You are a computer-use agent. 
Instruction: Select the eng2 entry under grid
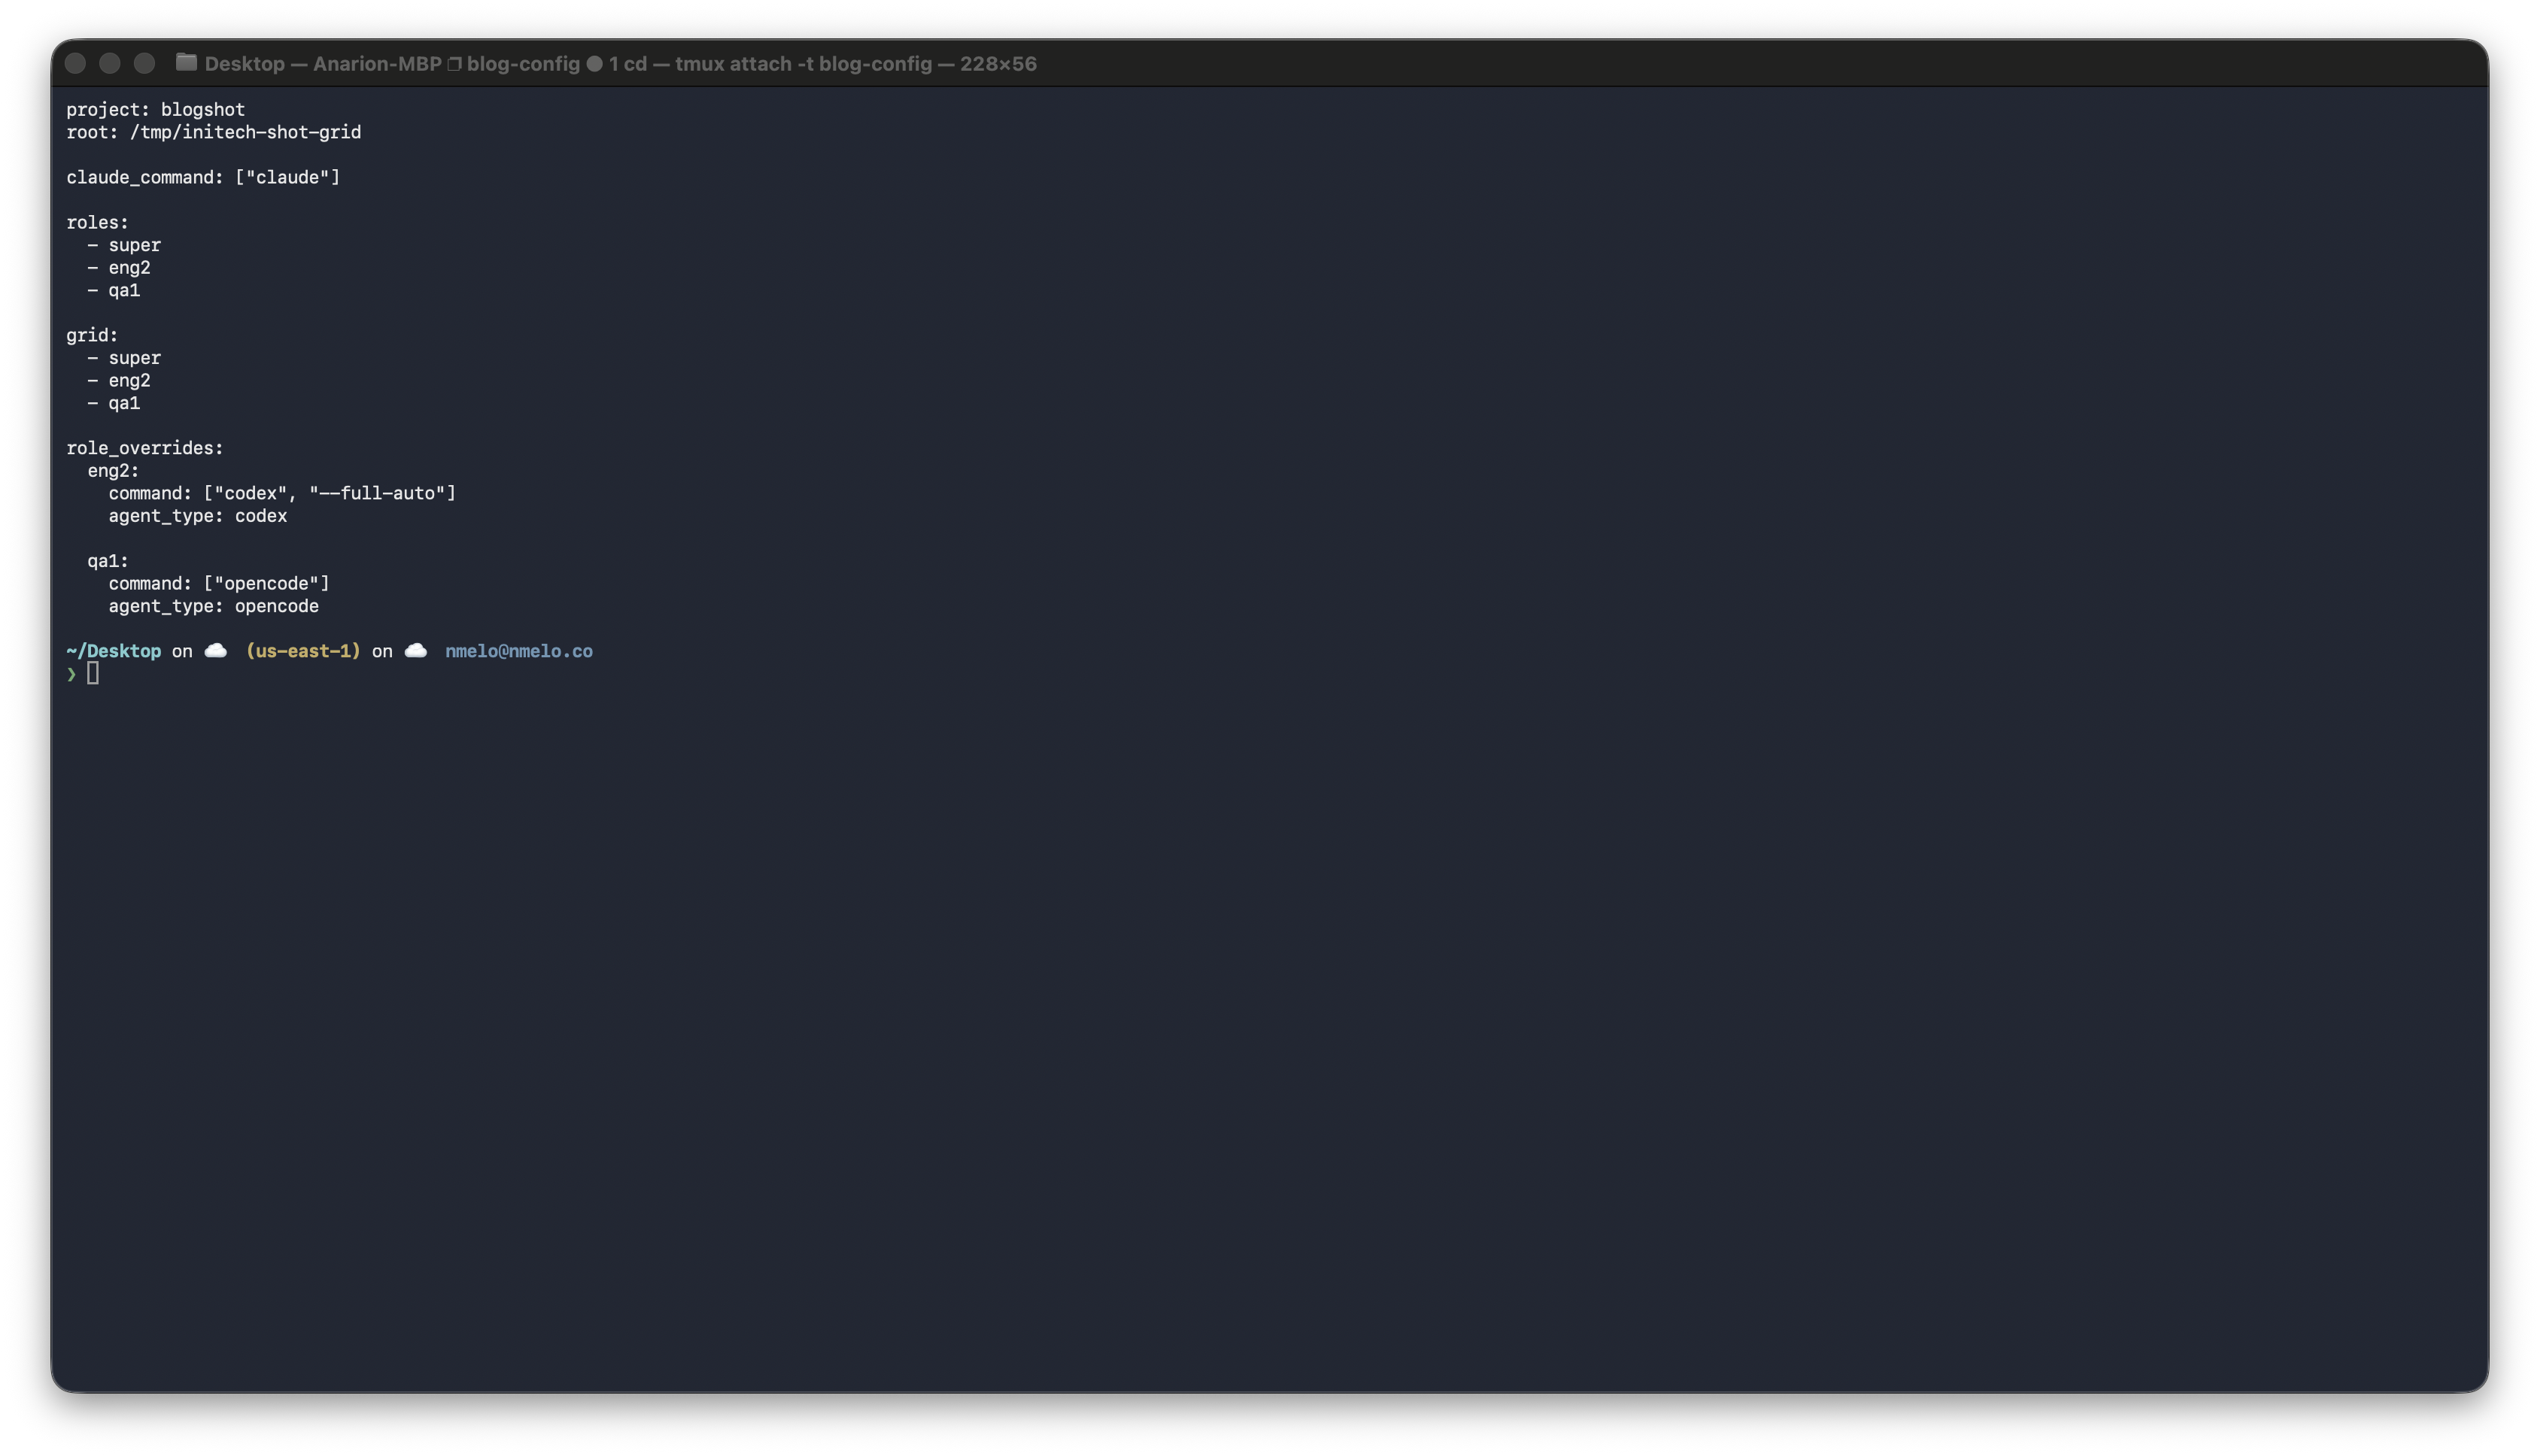pos(129,380)
